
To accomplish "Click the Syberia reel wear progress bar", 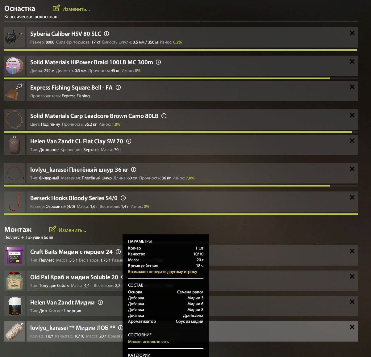I will click(181, 50).
